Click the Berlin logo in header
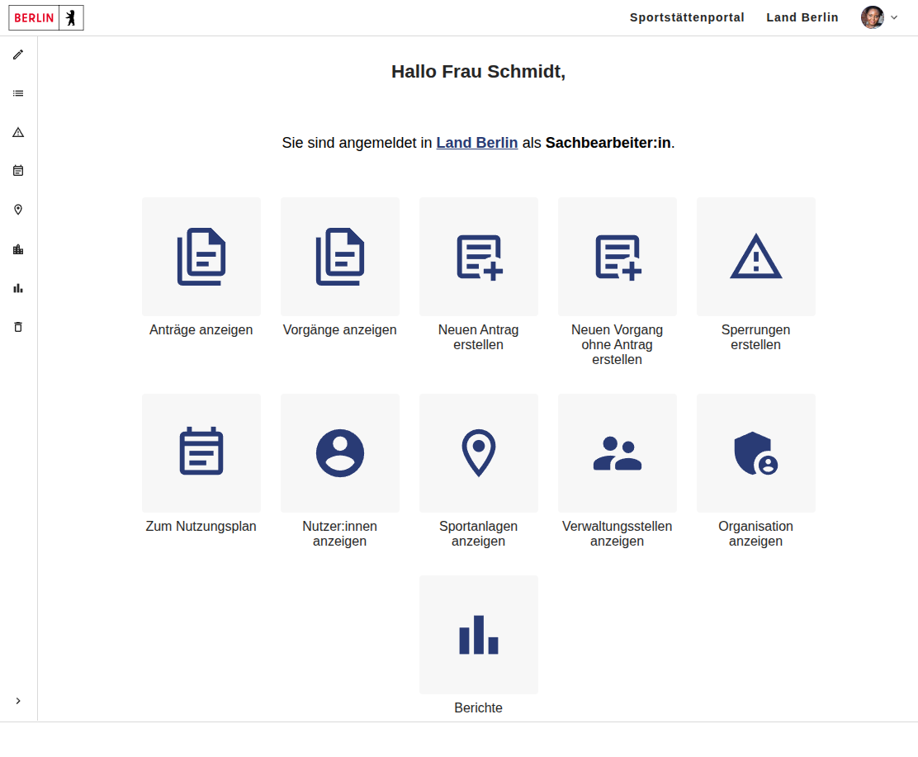The image size is (918, 757). (46, 17)
